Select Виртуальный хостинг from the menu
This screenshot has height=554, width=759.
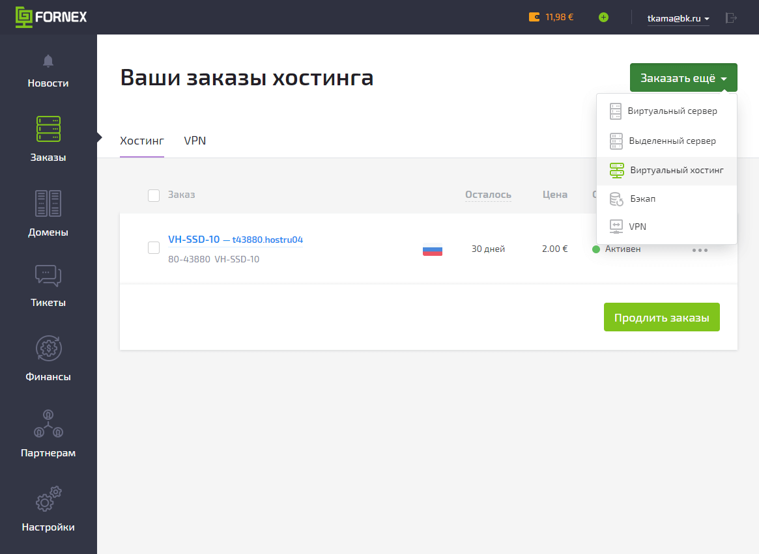tap(676, 171)
